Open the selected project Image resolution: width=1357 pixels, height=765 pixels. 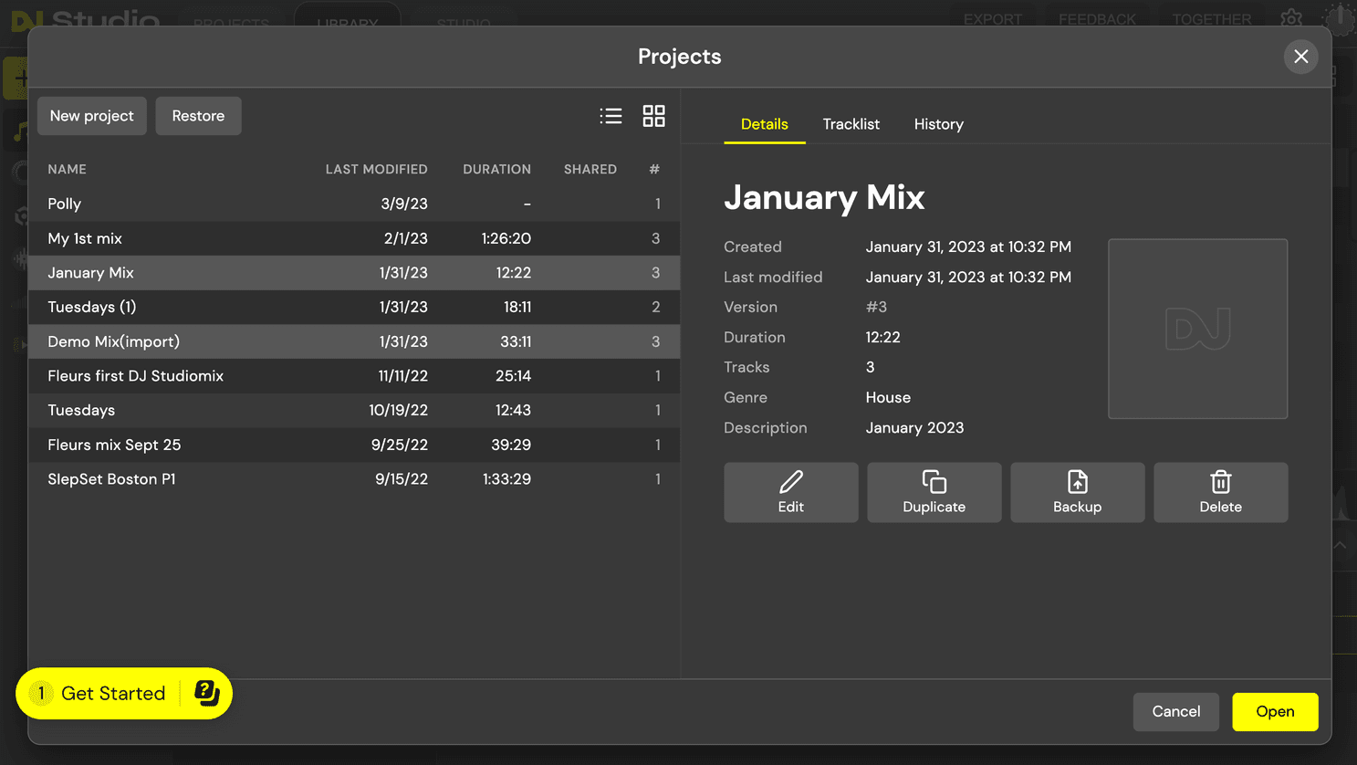click(x=1275, y=712)
